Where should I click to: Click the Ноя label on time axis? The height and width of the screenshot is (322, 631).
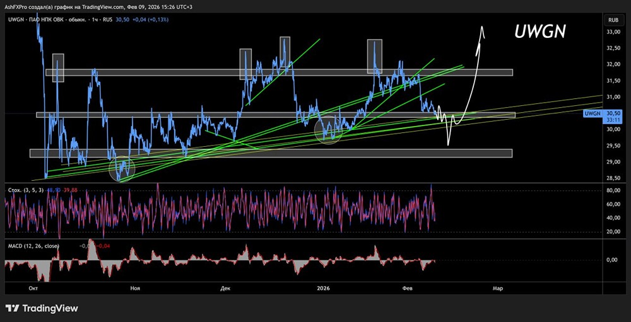tap(136, 288)
